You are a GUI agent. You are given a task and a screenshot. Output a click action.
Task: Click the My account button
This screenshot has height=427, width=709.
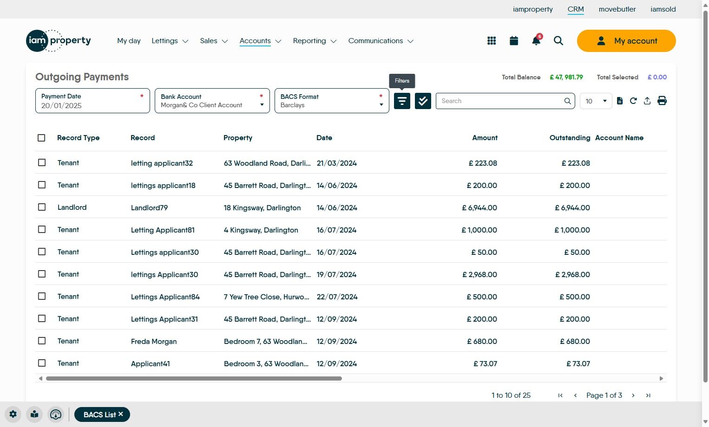coord(626,41)
